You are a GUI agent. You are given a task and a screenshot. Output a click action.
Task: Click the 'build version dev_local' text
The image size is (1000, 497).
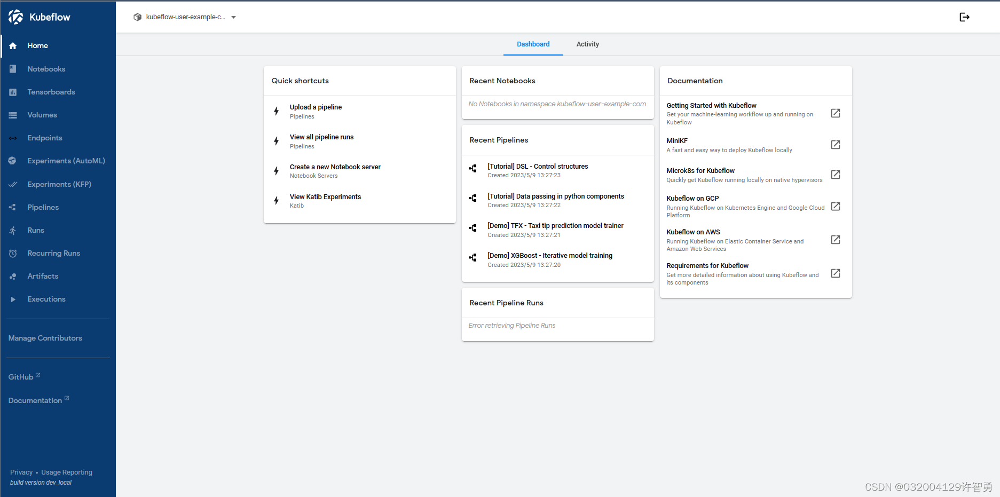point(41,483)
